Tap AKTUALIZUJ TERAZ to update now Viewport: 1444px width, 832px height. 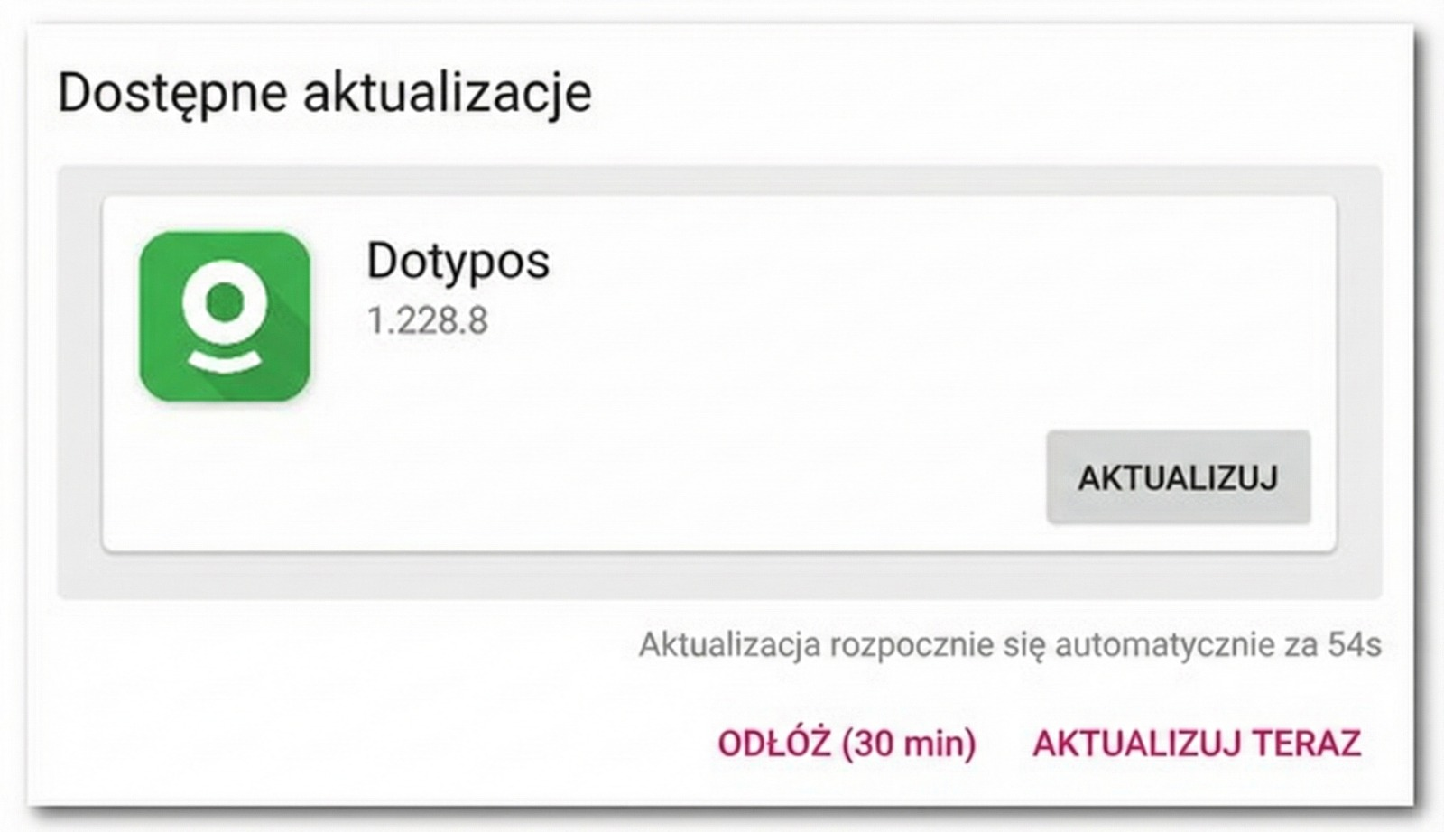1197,744
